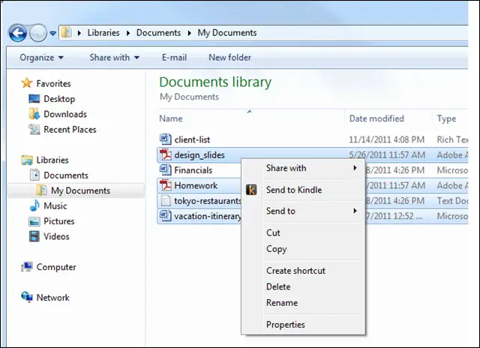Viewport: 480px width, 348px height.
Task: Go to Libraries breadcrumb in address bar
Action: (103, 33)
